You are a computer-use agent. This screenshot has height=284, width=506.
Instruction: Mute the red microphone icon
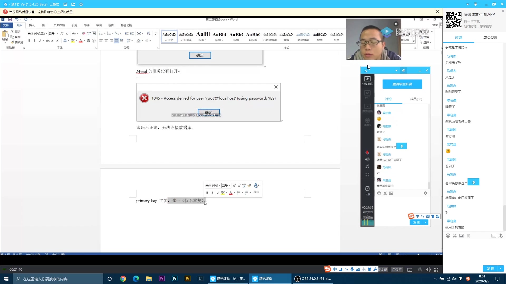pos(367,153)
